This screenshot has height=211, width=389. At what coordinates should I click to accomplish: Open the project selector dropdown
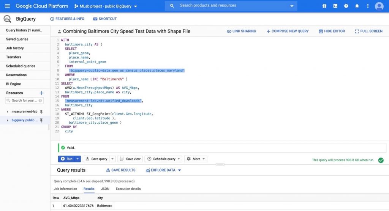pyautogui.click(x=106, y=6)
